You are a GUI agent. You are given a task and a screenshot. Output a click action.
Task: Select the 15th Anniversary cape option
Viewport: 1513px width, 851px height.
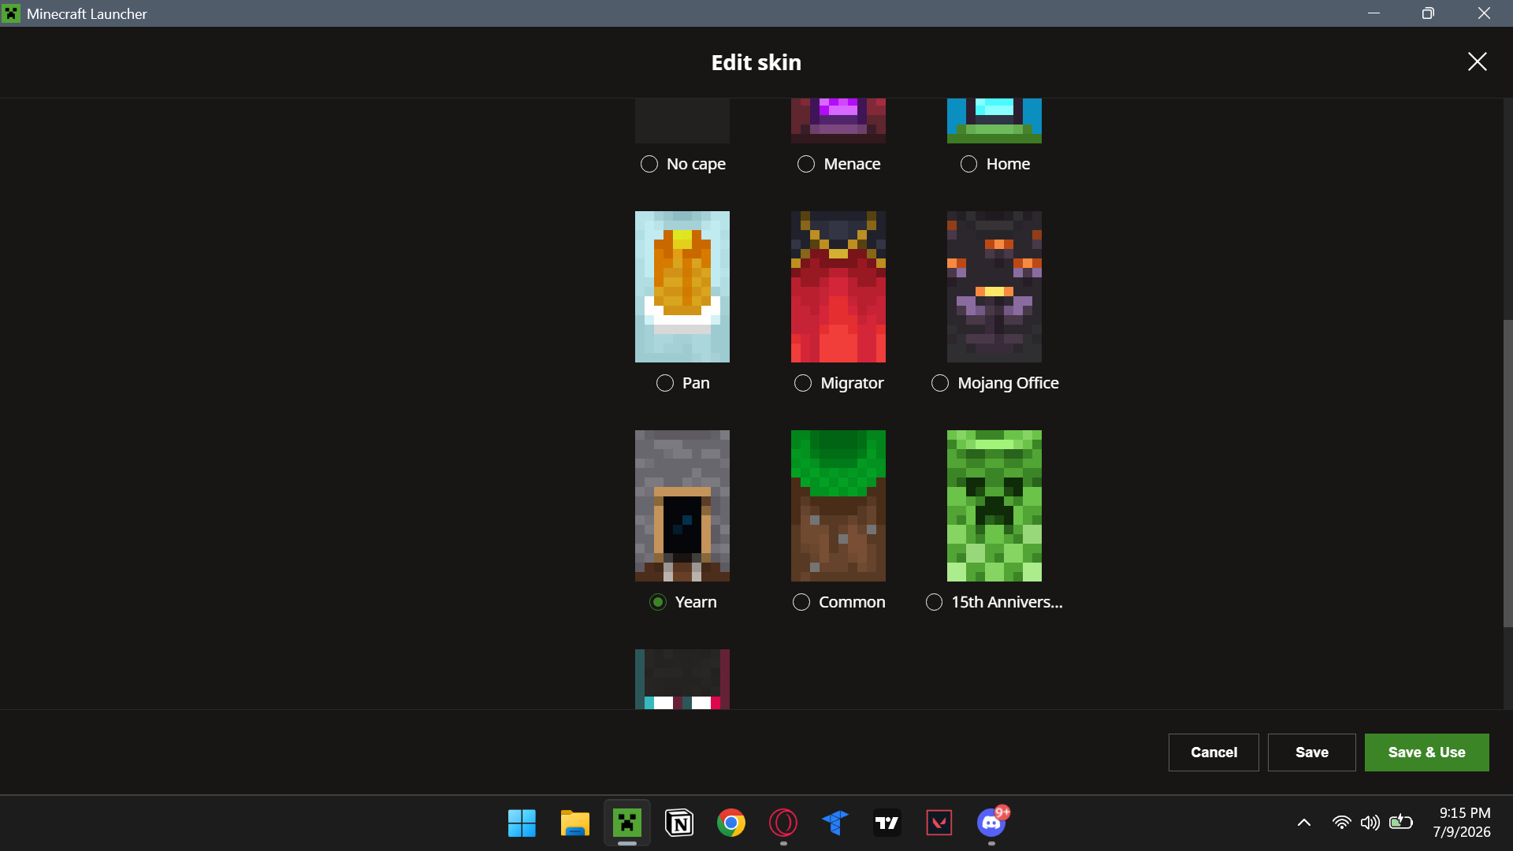(934, 602)
